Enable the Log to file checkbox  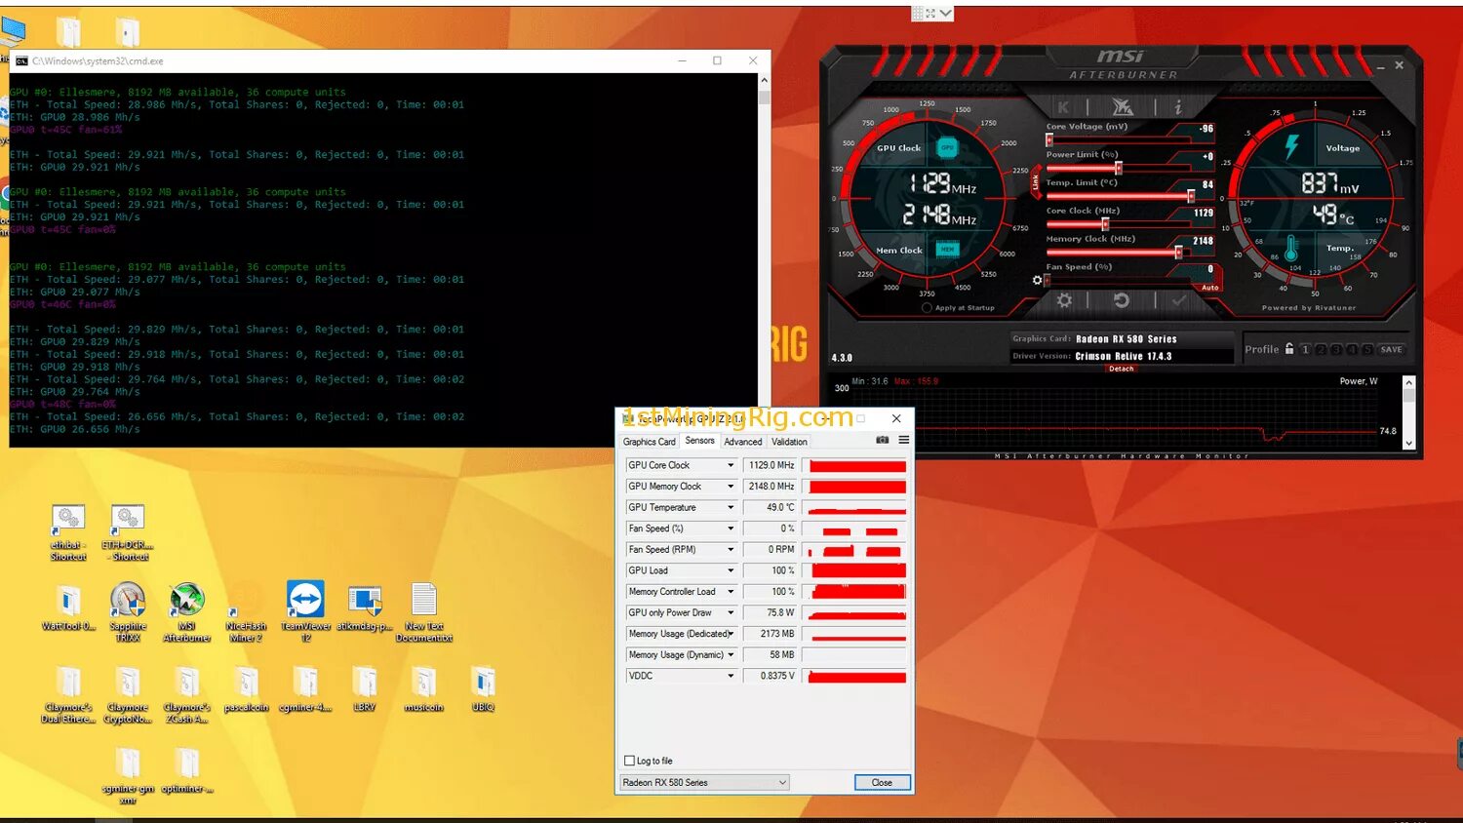click(629, 761)
